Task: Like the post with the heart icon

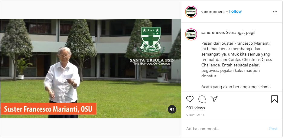Action: point(190,99)
